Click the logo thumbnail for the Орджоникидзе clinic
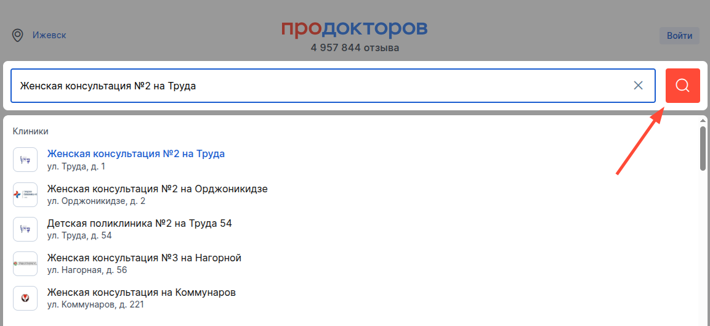Image resolution: width=710 pixels, height=326 pixels. pos(25,195)
